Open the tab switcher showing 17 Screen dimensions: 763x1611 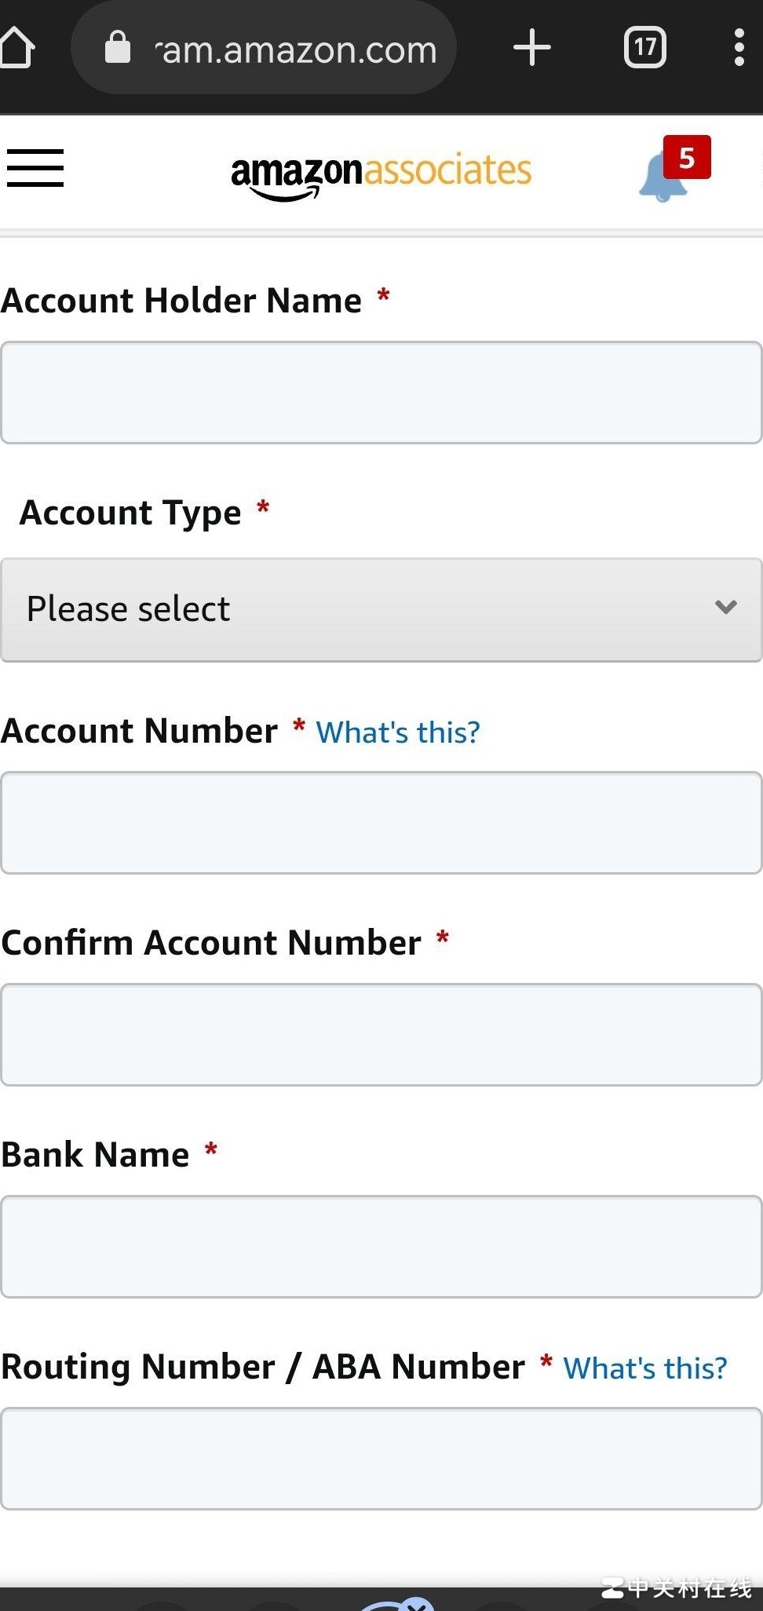pyautogui.click(x=644, y=48)
